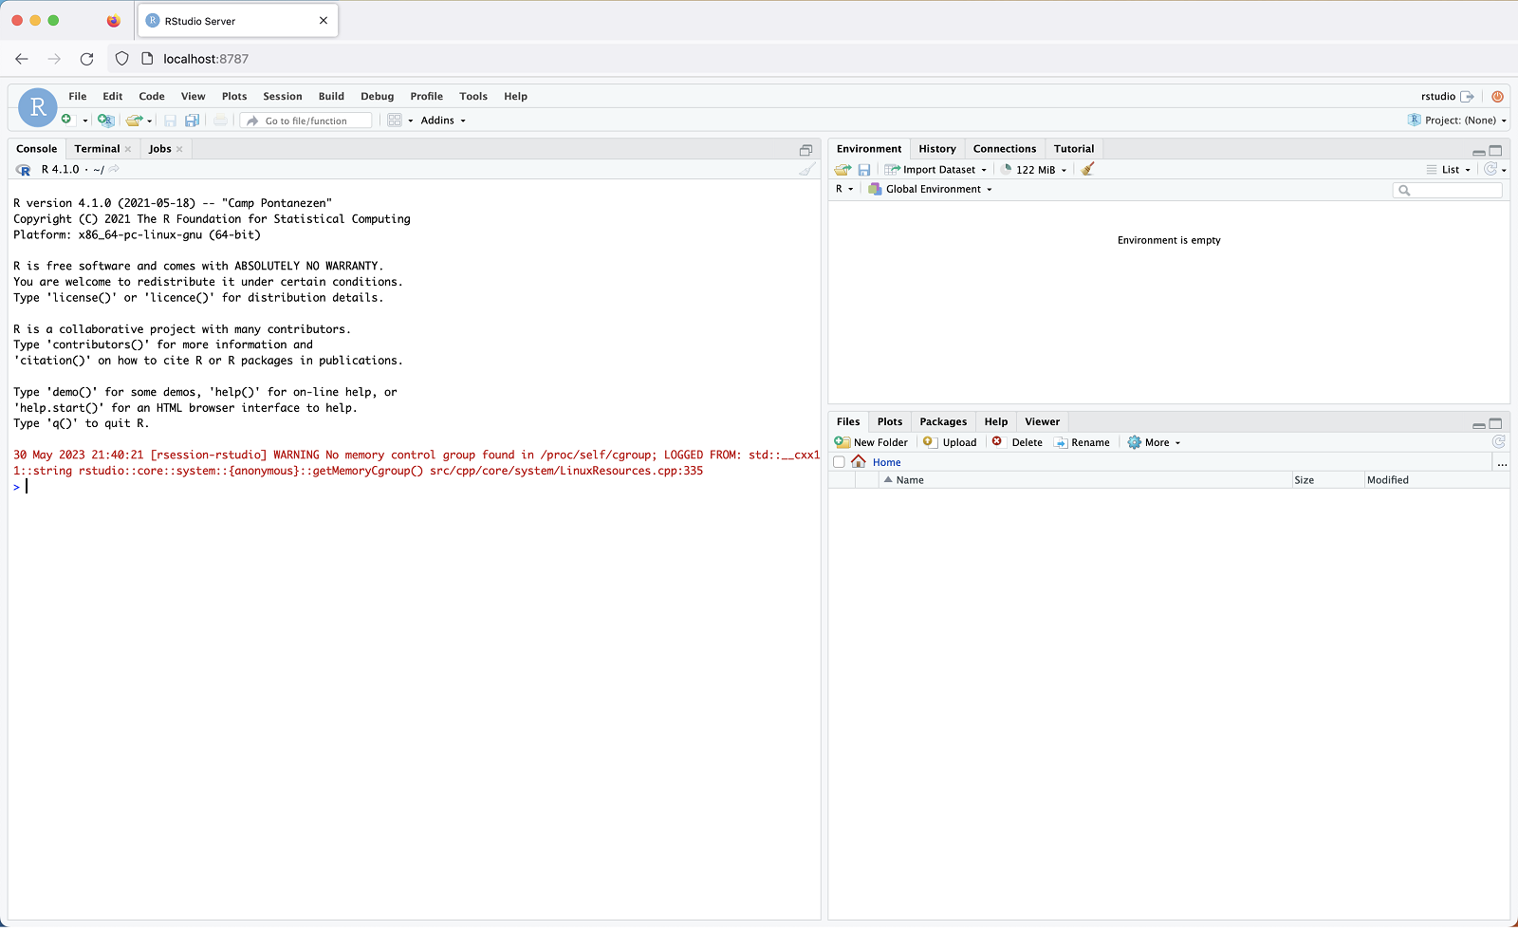Click the Sign out icon beside rstudio

(1468, 97)
